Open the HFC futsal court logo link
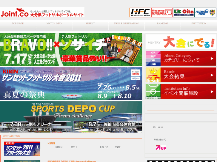Viewport: 217px width, 162px height. click(140, 12)
